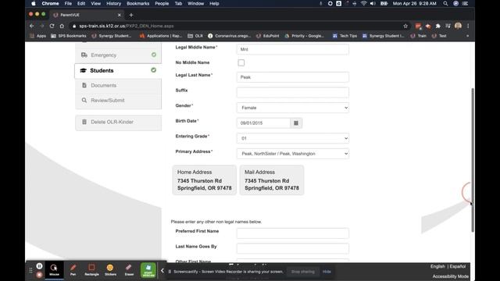Screen dimensions: 500x281
Task: Switch the language to Español
Action: 458,266
